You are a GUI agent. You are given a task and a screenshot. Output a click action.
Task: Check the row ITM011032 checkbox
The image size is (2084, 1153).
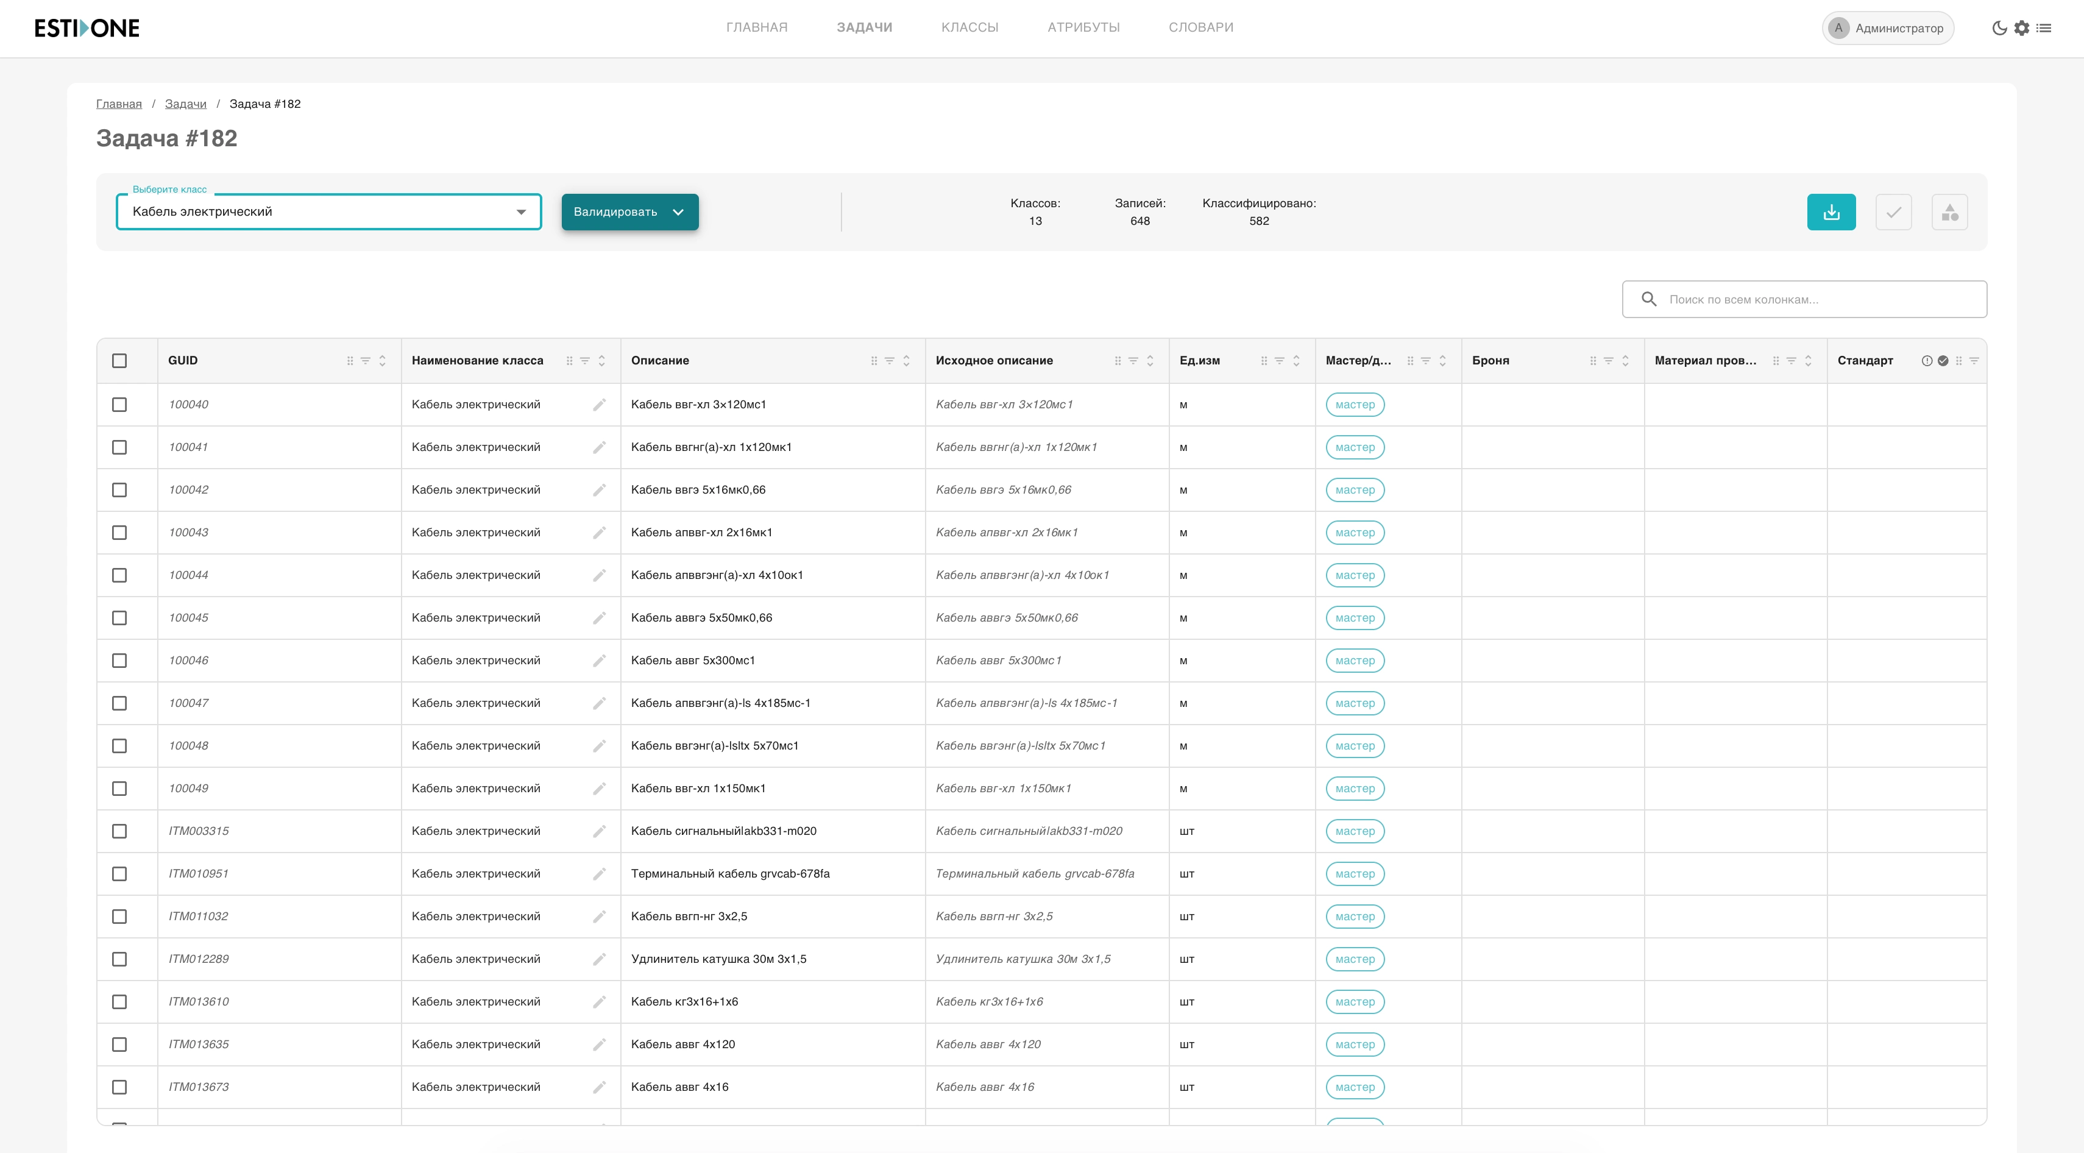pos(119,917)
